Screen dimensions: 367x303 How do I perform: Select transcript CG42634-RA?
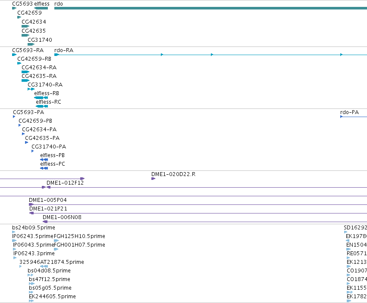[39, 68]
